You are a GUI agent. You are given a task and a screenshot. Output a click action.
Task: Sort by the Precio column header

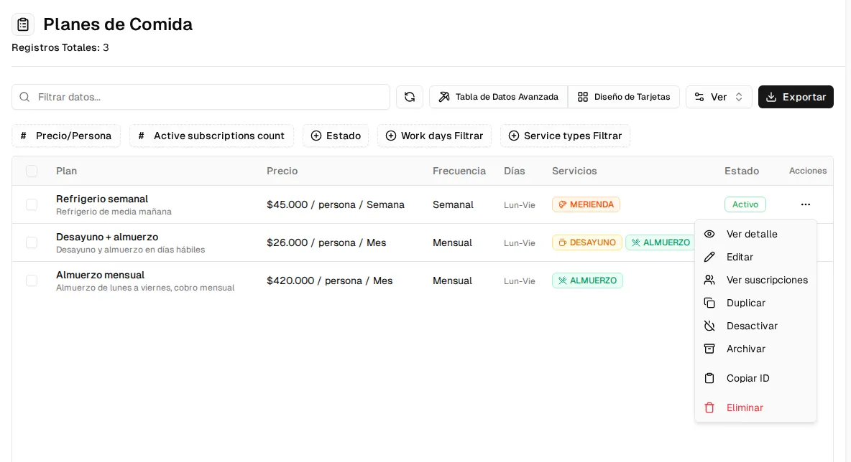tap(282, 171)
